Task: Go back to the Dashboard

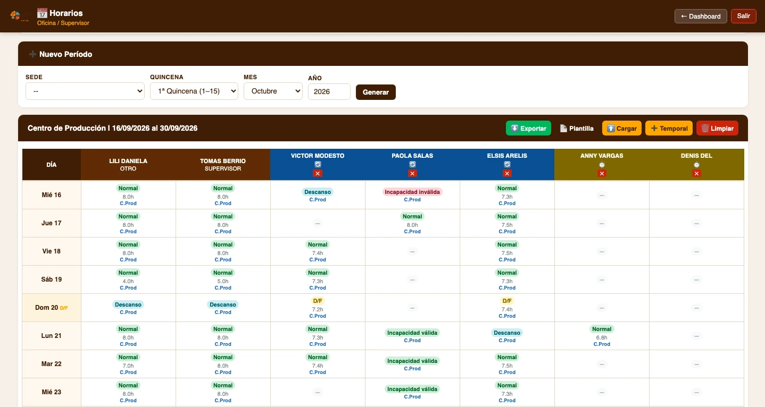Action: point(700,16)
